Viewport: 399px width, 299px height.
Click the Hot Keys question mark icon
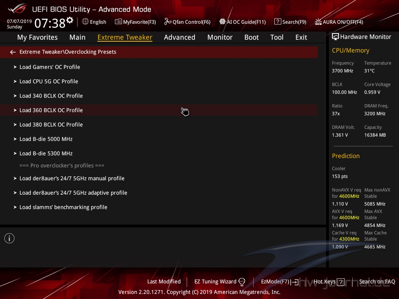pos(341,282)
